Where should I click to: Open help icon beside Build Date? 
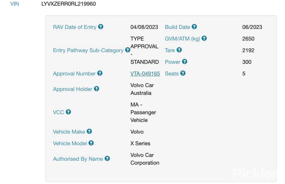194,27
